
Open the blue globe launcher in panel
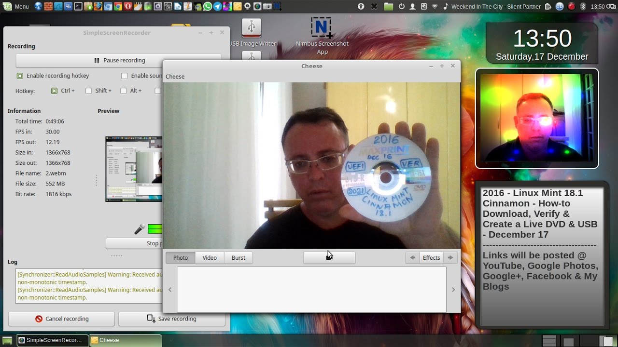pyautogui.click(x=38, y=7)
